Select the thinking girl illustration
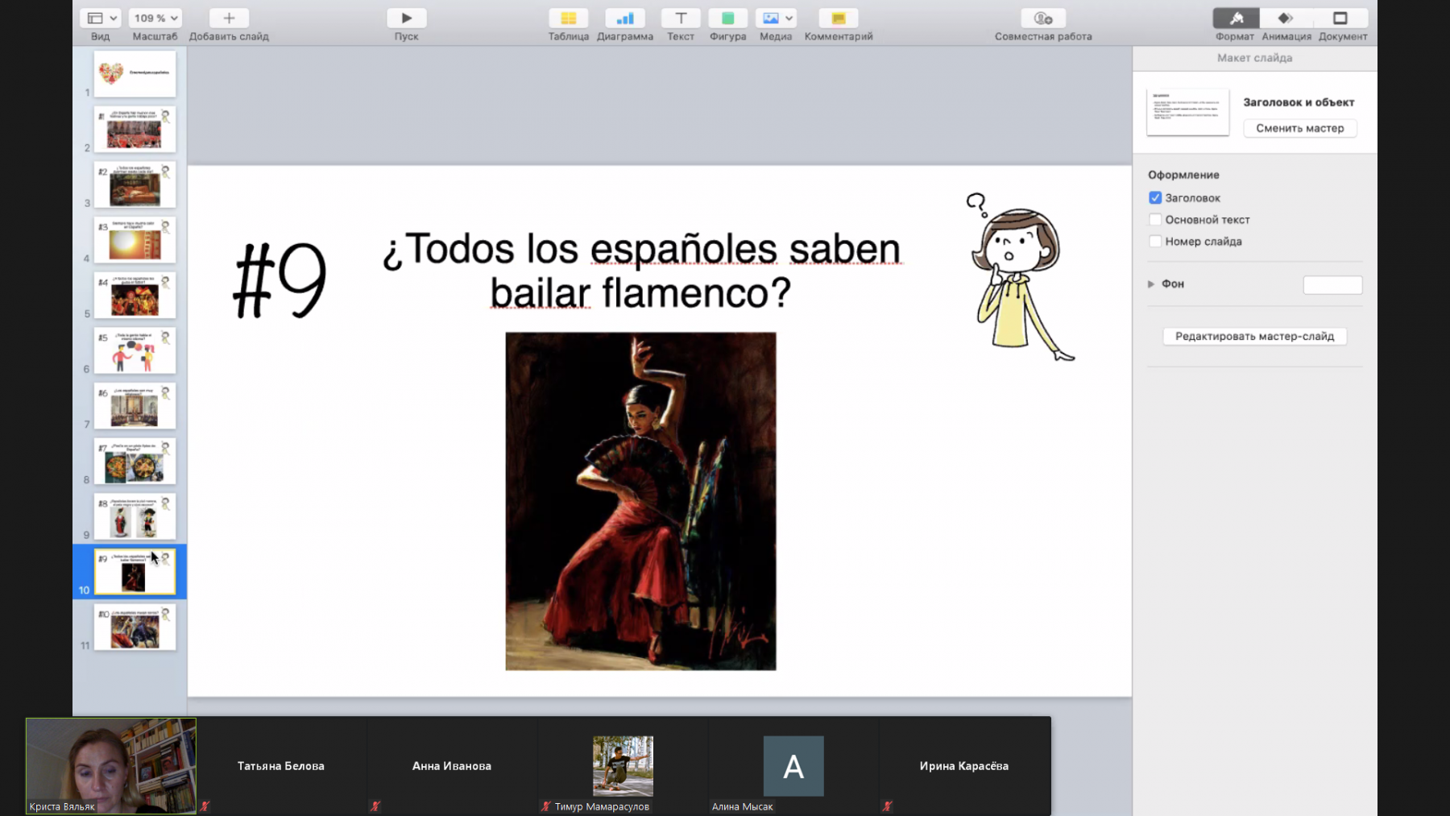 coord(1020,276)
